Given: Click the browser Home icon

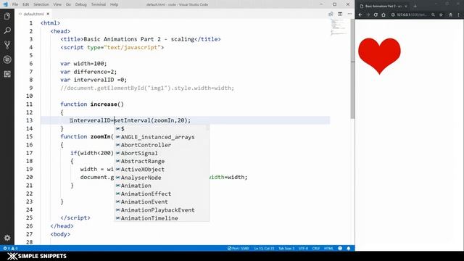Looking at the screenshot, I should tap(384, 14).
